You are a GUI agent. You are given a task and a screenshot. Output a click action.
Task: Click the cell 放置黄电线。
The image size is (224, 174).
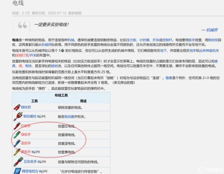pos(67,152)
